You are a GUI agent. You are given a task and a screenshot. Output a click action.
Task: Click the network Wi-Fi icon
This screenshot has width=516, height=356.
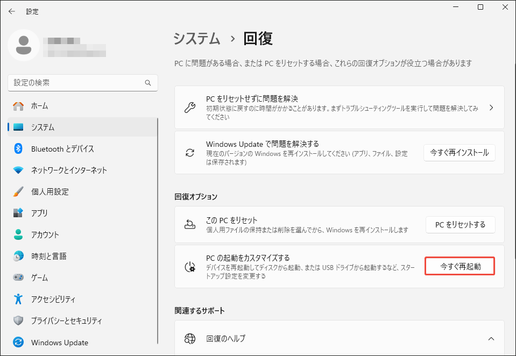pyautogui.click(x=18, y=170)
